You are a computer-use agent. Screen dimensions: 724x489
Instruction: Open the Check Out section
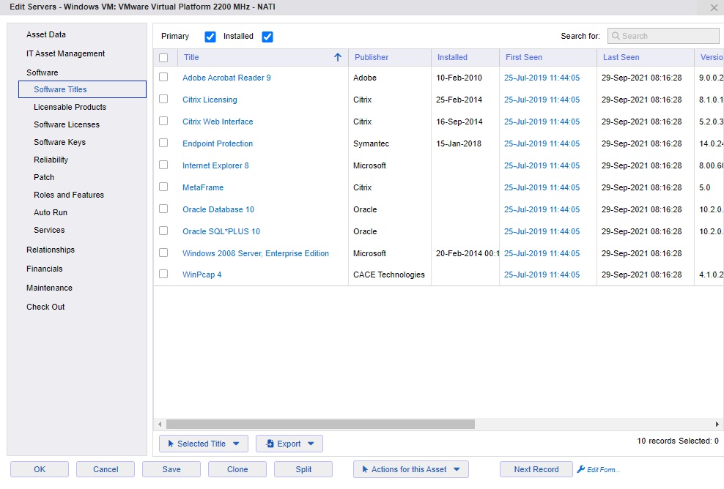45,307
